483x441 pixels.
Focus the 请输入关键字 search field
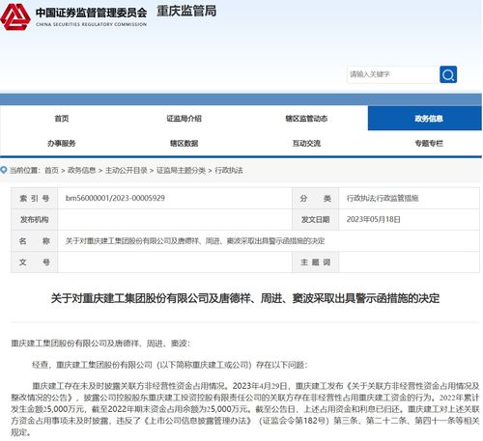[x=393, y=74]
